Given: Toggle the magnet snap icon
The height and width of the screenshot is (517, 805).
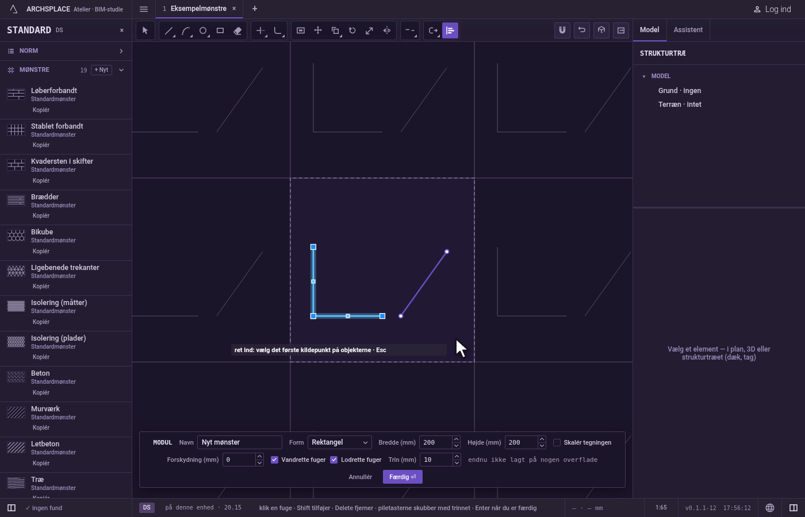Looking at the screenshot, I should pyautogui.click(x=562, y=30).
